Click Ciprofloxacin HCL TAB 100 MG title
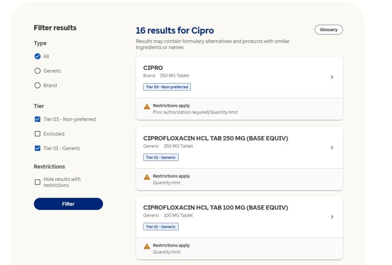This screenshot has height=265, width=392. click(215, 208)
